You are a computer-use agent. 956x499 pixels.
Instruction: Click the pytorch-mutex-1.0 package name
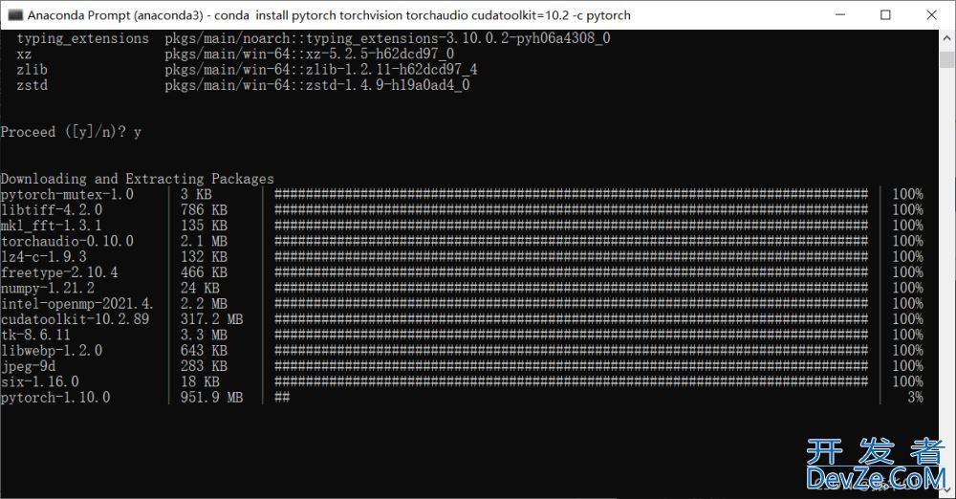(x=67, y=195)
